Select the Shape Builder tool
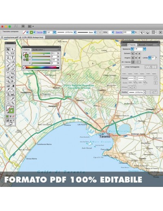 click(8, 81)
